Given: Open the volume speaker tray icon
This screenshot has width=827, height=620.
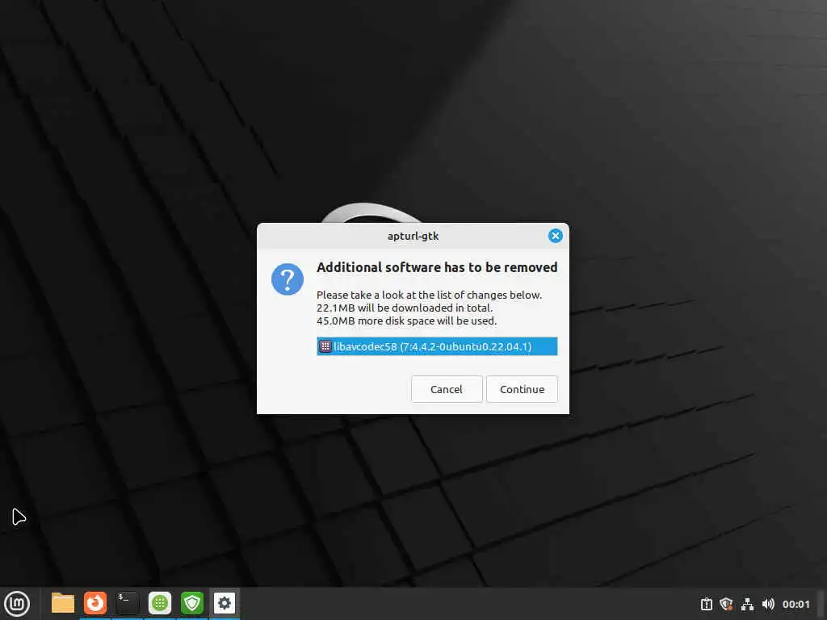Looking at the screenshot, I should pos(768,604).
